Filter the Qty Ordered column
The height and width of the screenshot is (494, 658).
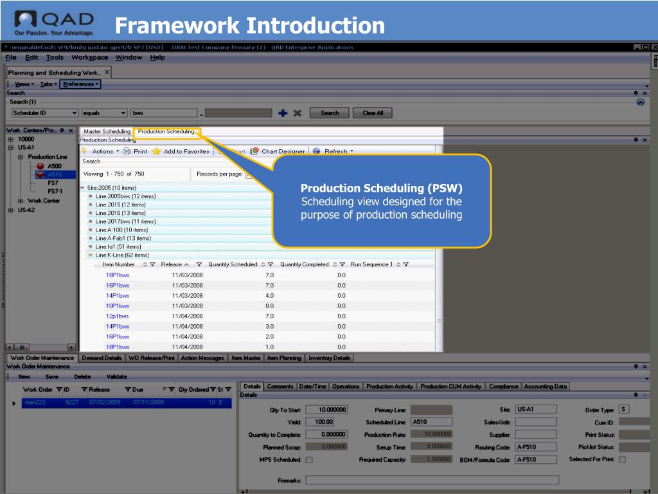(x=213, y=390)
